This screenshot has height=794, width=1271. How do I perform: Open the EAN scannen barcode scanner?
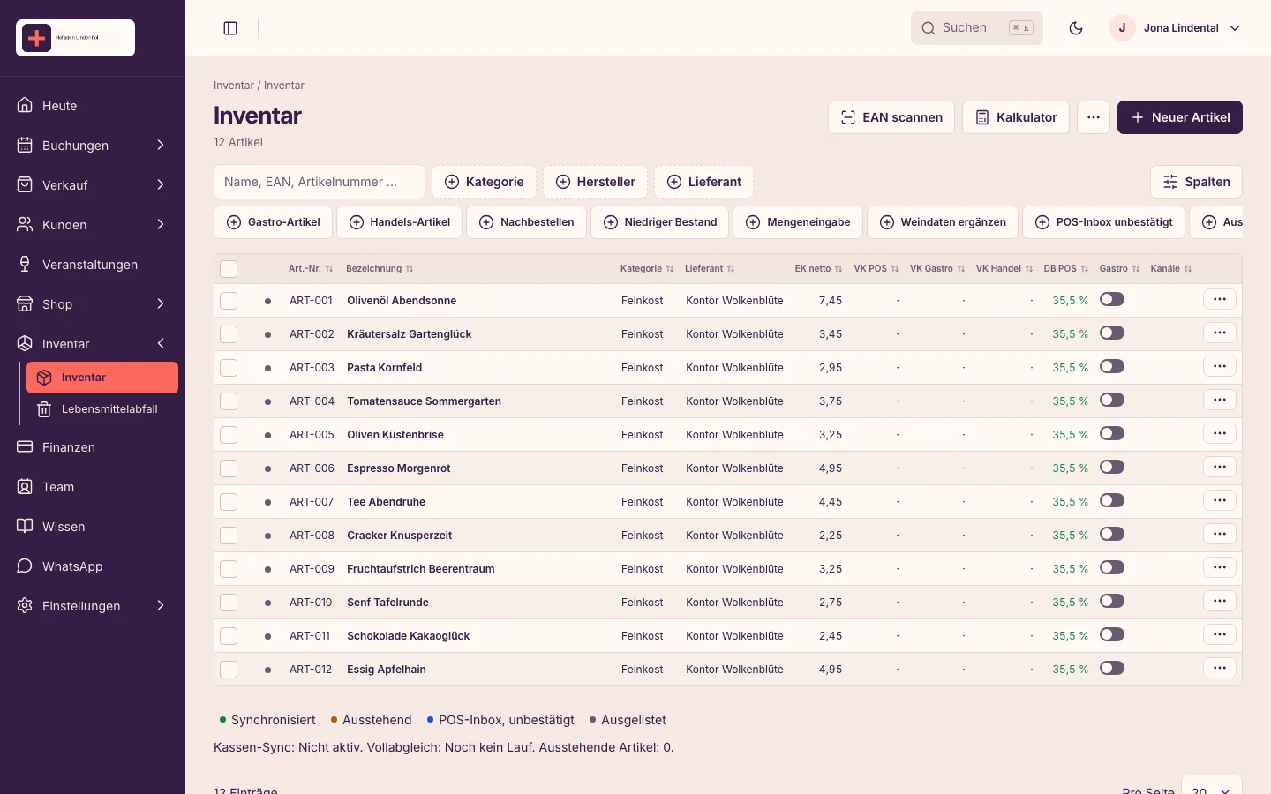[891, 117]
